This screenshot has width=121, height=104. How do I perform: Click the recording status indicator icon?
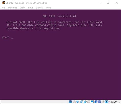[x=96, y=102]
